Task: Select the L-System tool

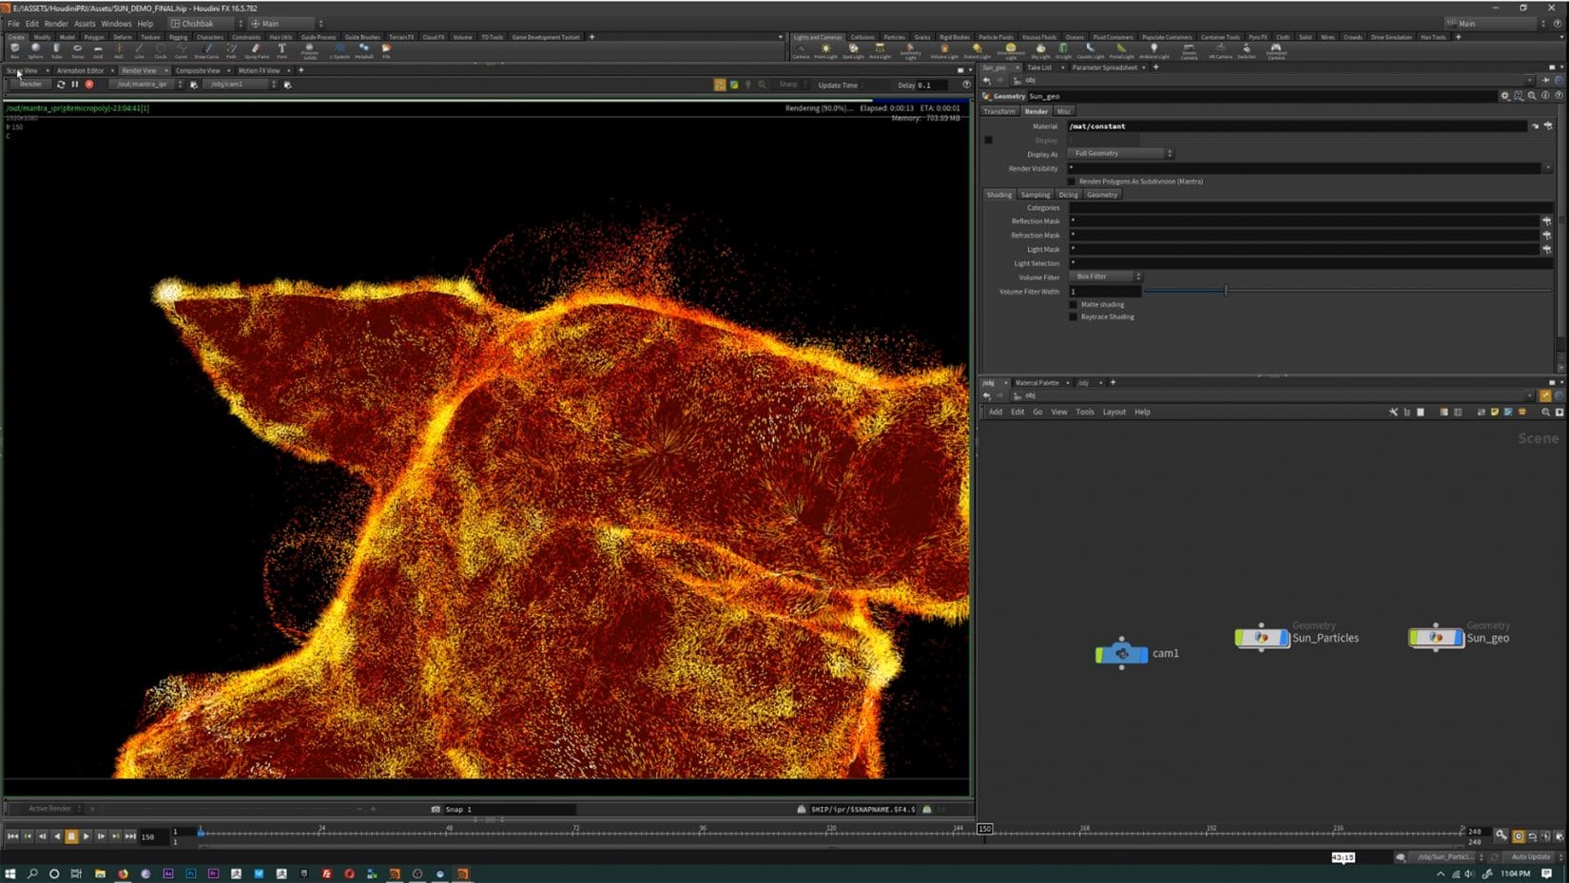Action: pos(339,49)
